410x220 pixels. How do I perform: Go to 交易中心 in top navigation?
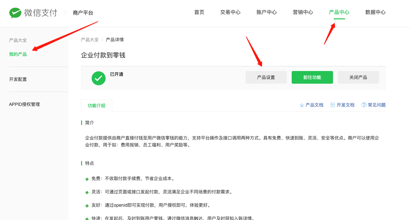230,12
